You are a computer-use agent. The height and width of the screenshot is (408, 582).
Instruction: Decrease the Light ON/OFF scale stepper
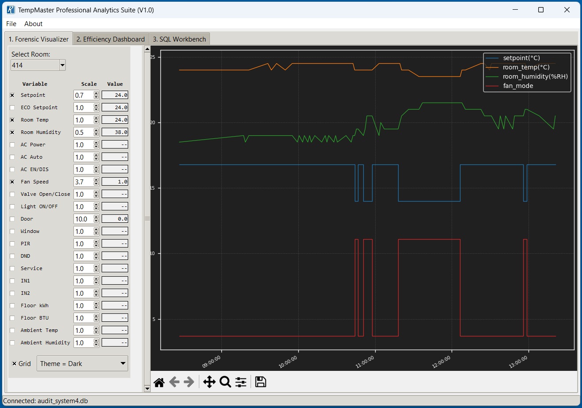tap(96, 209)
